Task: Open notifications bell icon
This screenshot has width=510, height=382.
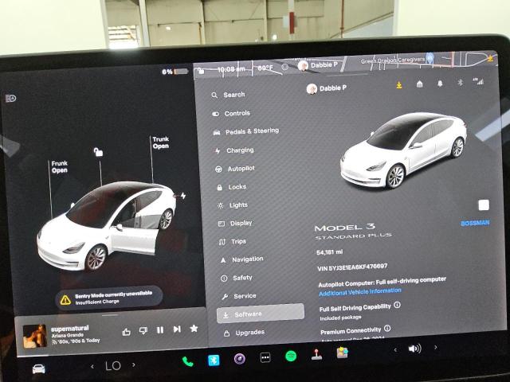Action: (x=440, y=84)
